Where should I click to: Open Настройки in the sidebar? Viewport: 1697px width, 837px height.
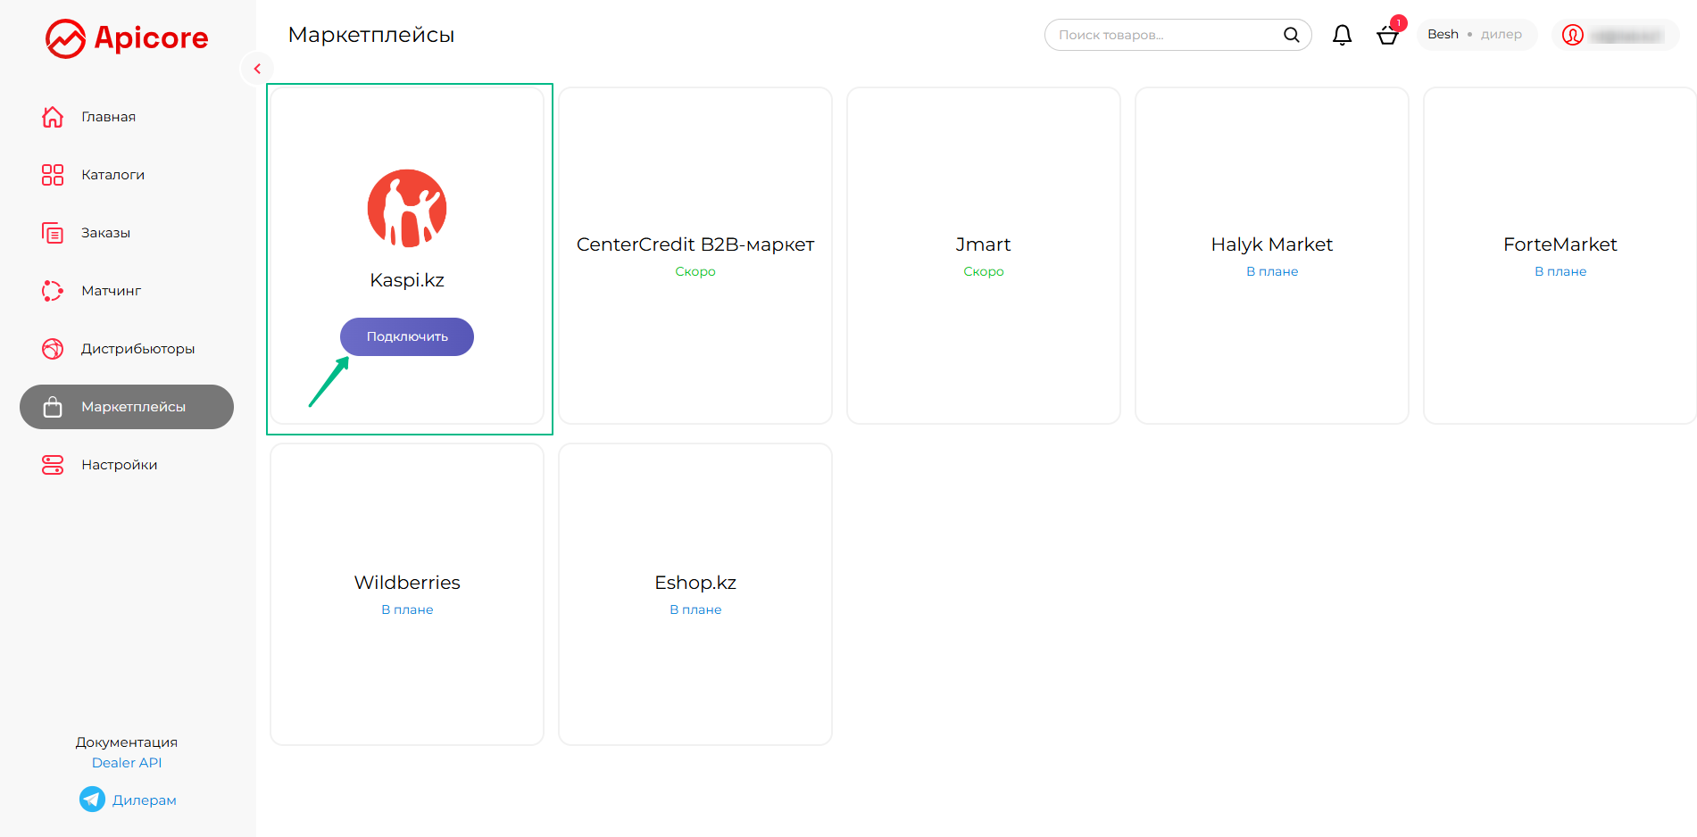[x=119, y=465]
